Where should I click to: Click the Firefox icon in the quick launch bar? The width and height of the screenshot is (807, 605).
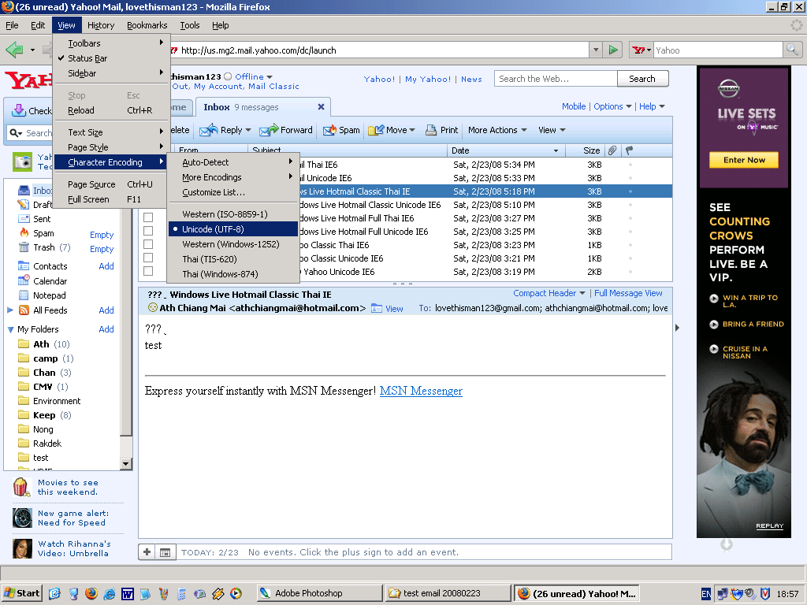coord(91,593)
